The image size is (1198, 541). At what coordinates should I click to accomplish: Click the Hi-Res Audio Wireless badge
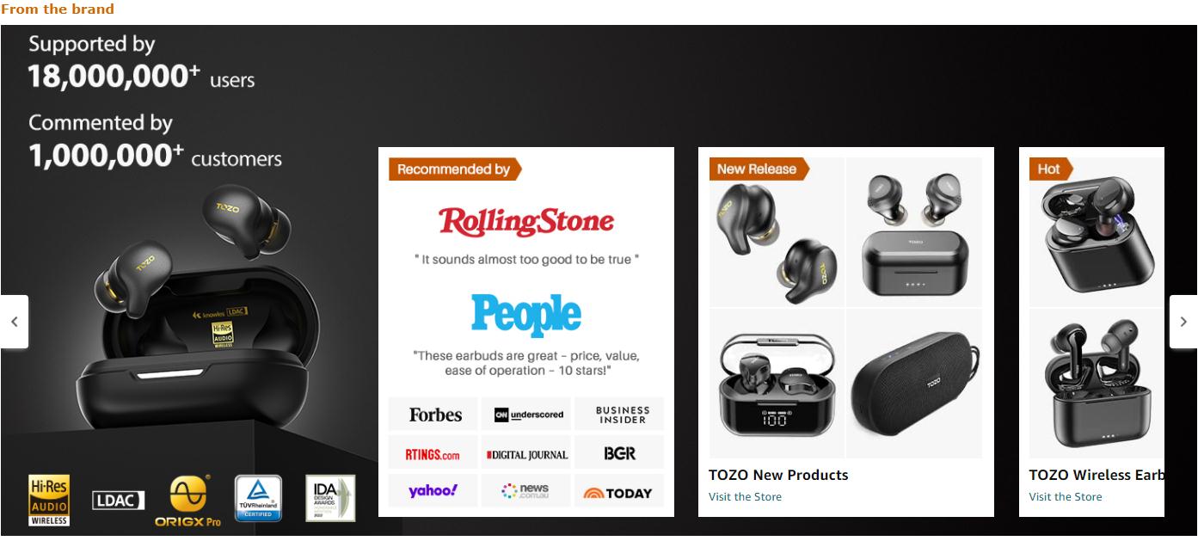point(49,499)
